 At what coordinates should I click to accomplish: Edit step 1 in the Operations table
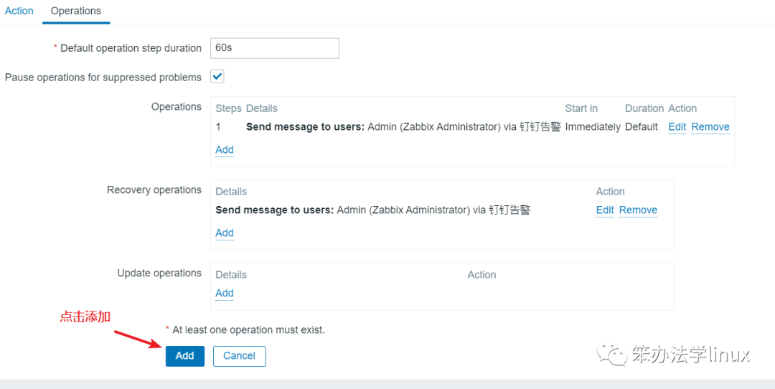(677, 127)
